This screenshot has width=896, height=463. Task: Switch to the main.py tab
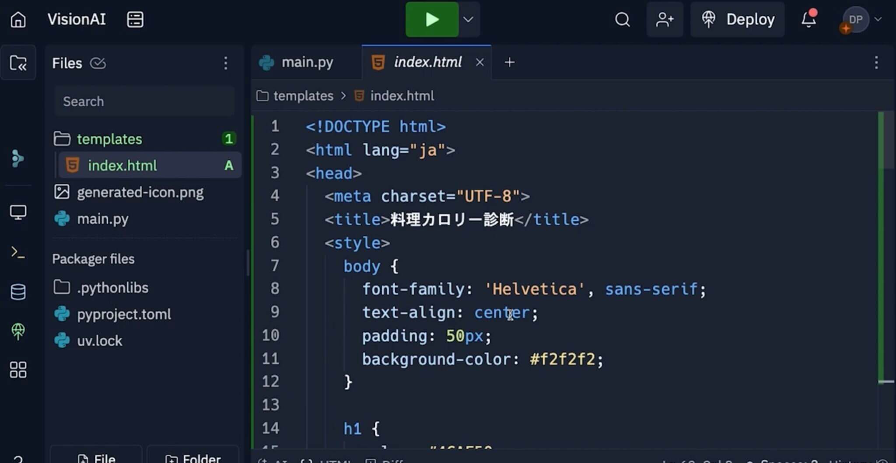(x=307, y=63)
